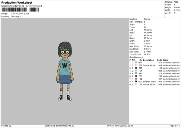Click 'Emerald Black' description in stop row 8
The width and height of the screenshot is (181, 128).
(149, 82)
